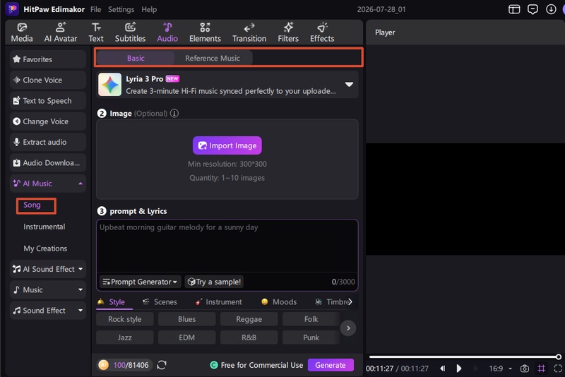Take a snapshot of the player
The width and height of the screenshot is (565, 377).
tap(524, 369)
